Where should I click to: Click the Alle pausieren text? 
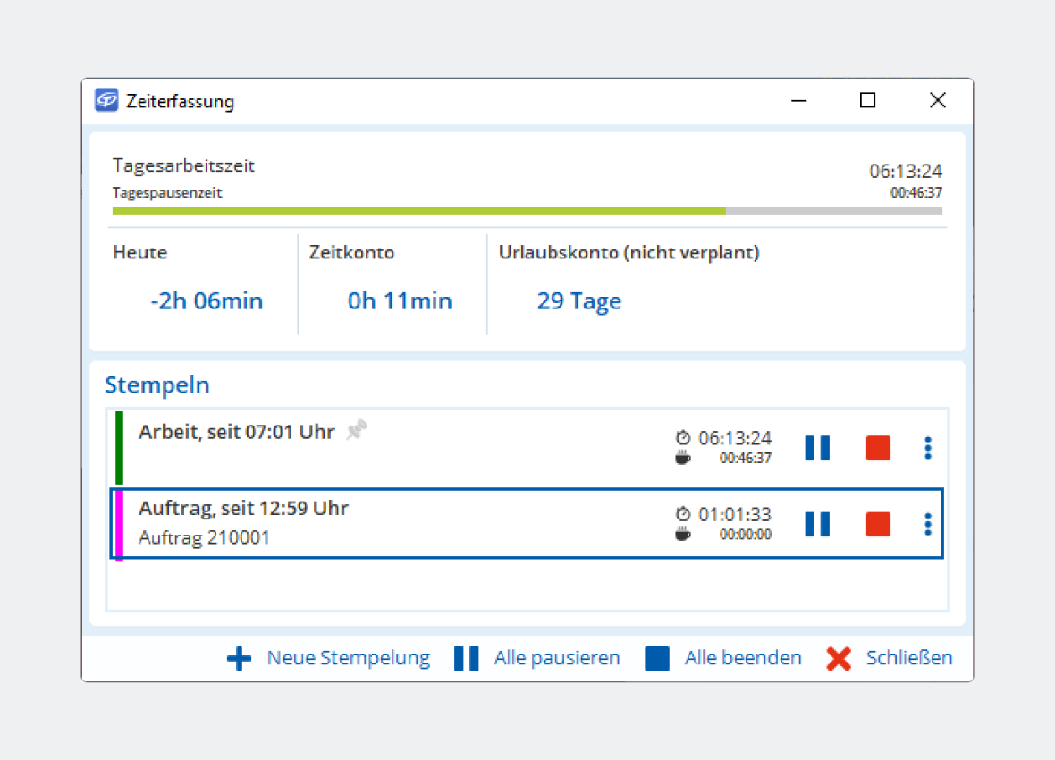pyautogui.click(x=556, y=658)
